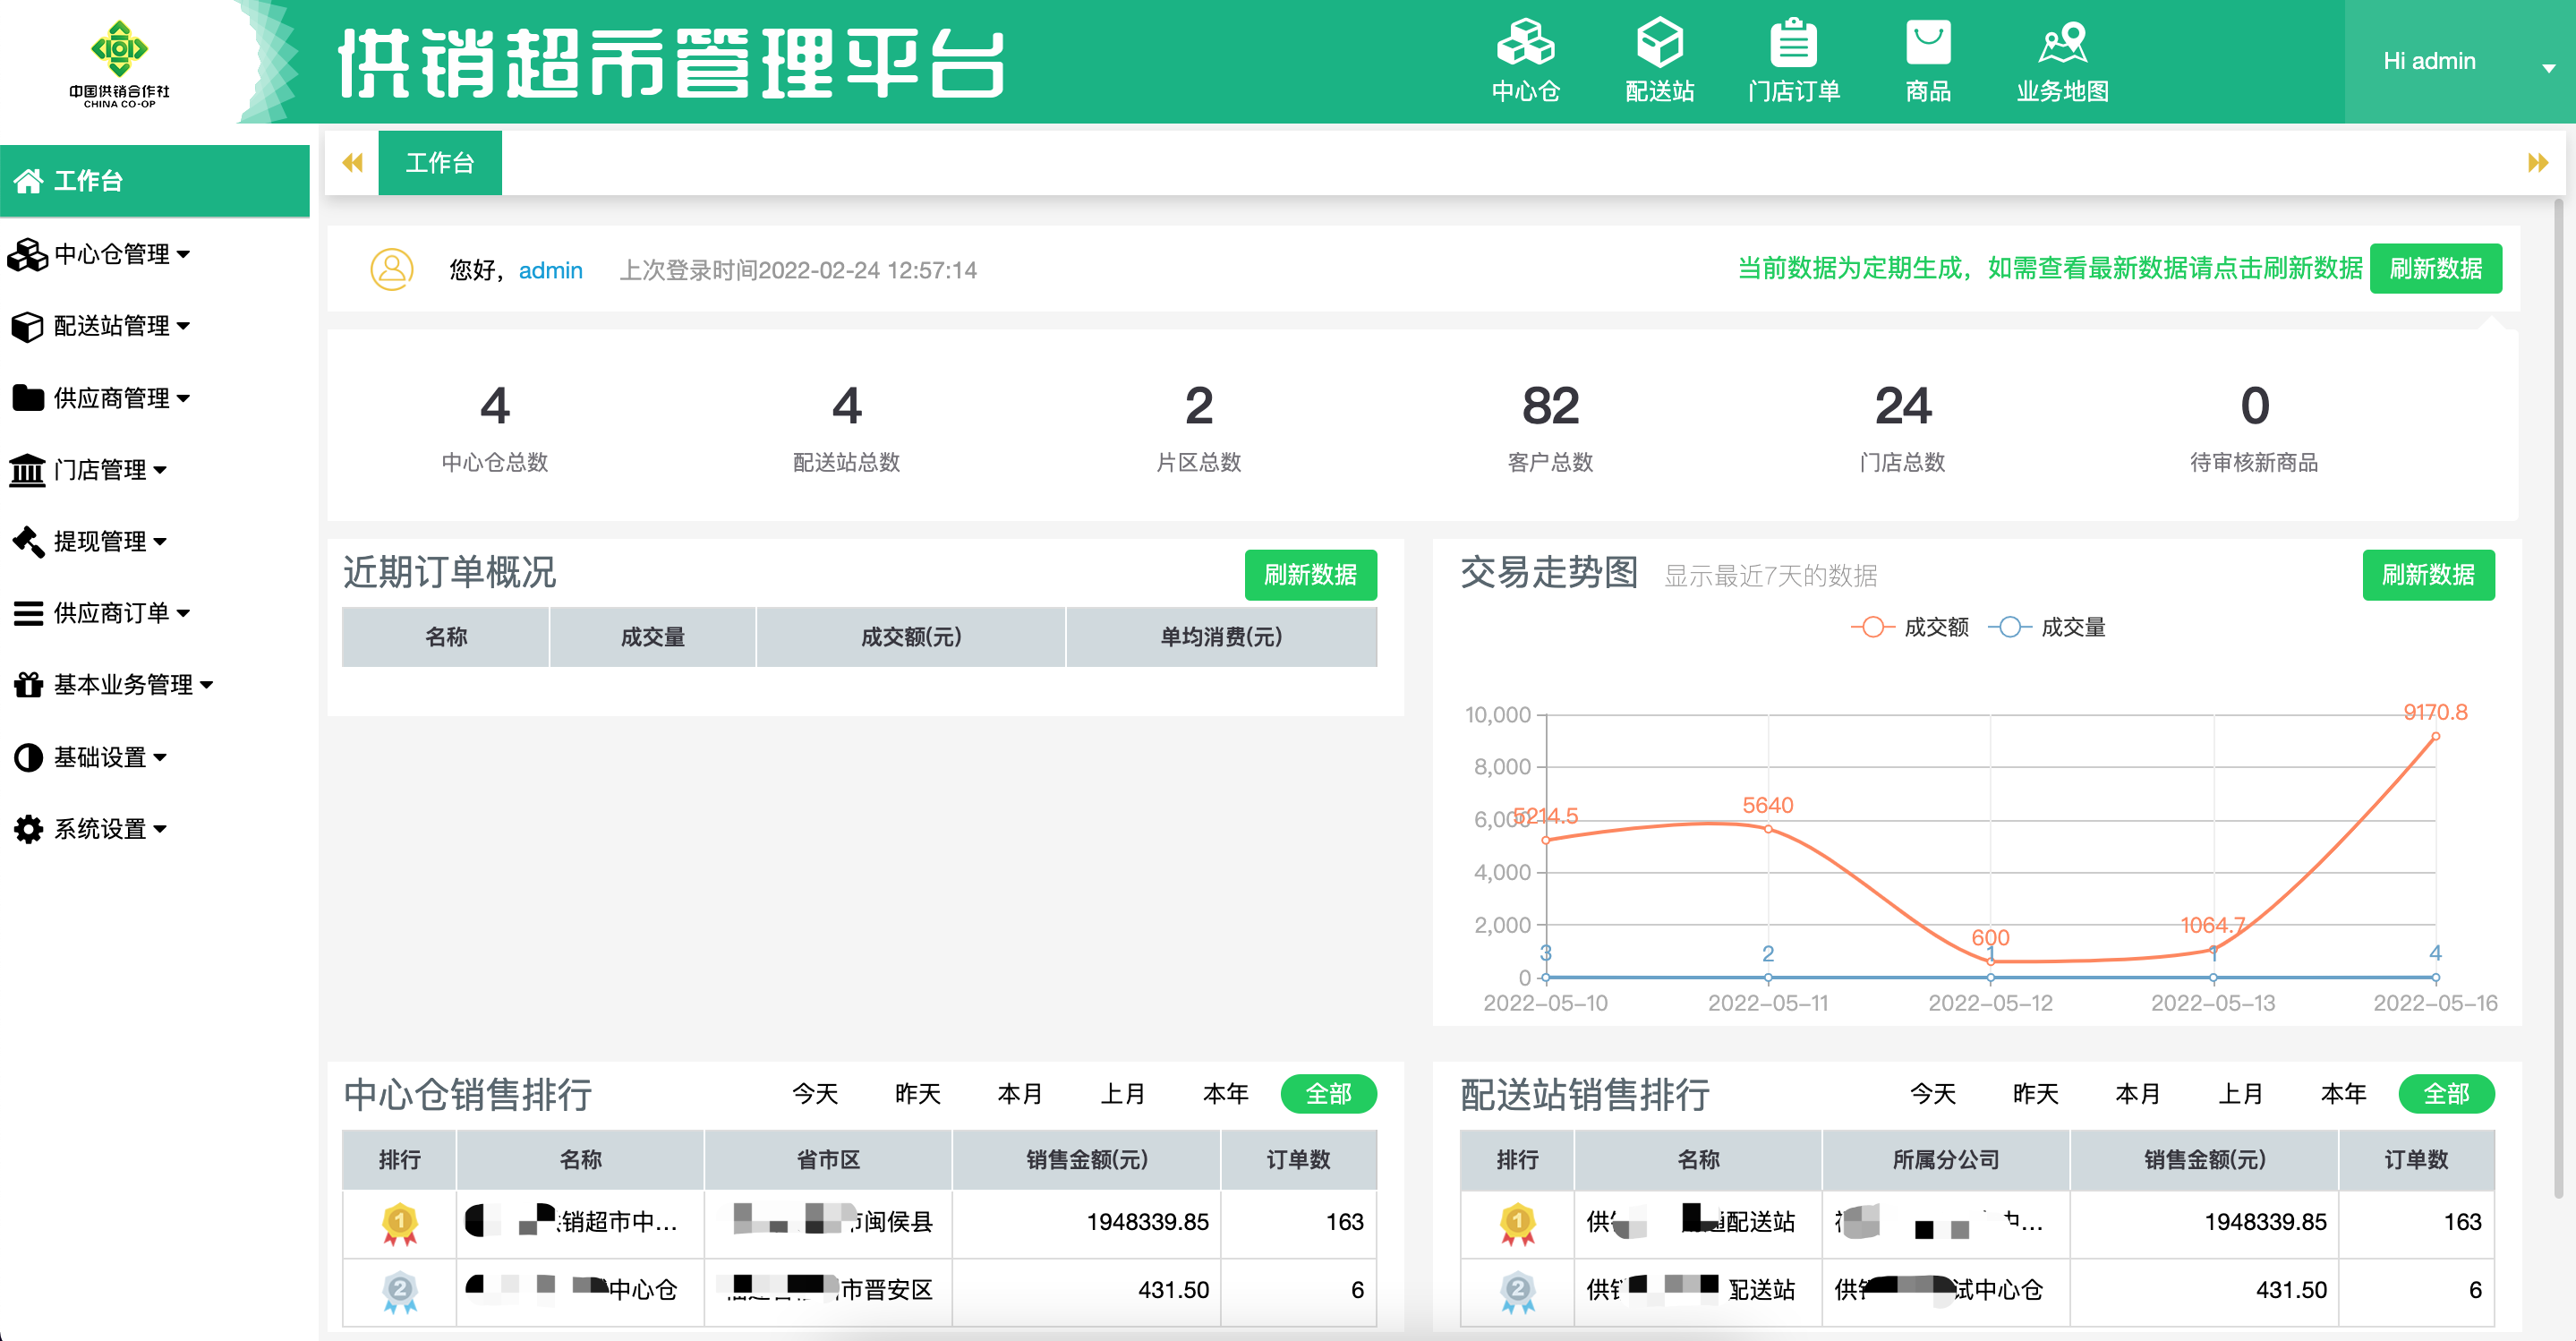This screenshot has width=2576, height=1341.
Task: Click 成交额(元) column header
Action: coord(910,637)
